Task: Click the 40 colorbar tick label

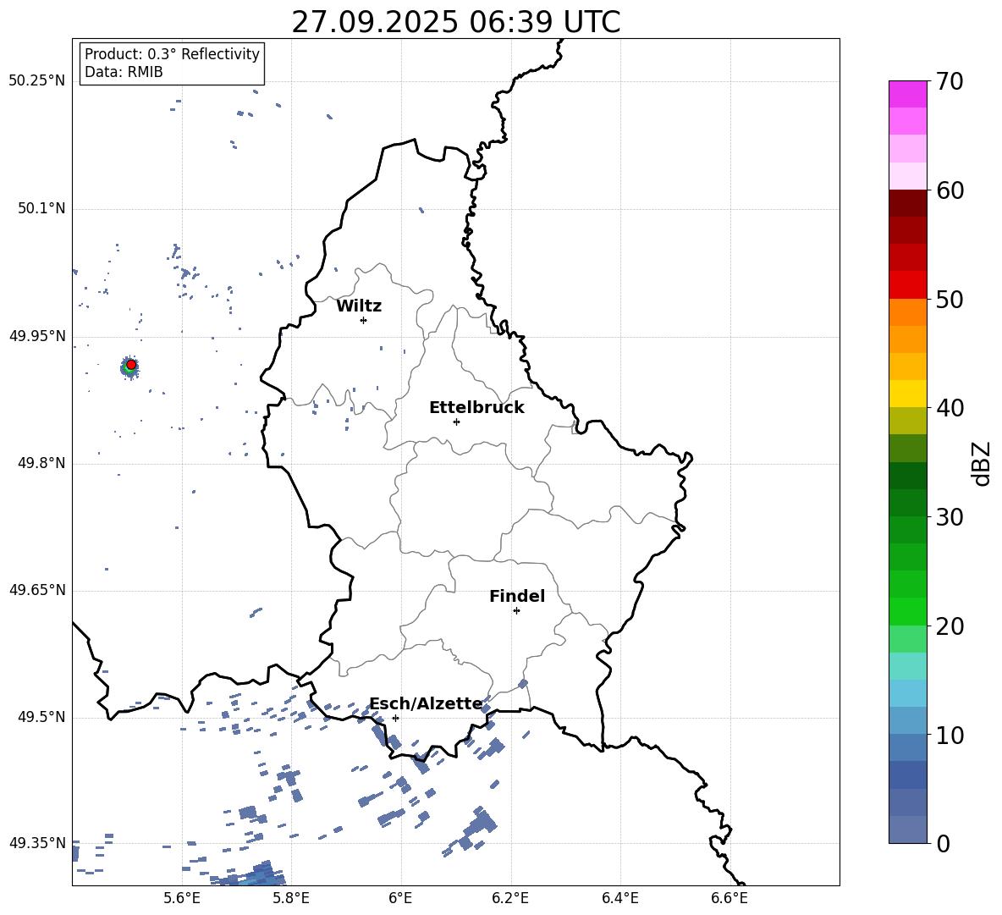Action: tap(950, 408)
